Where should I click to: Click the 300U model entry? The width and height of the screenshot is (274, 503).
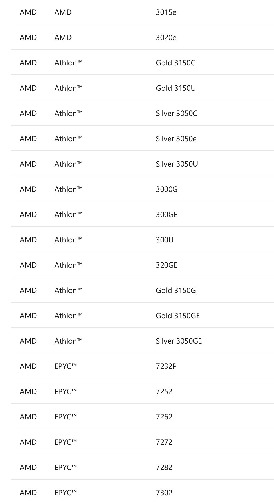(x=164, y=240)
